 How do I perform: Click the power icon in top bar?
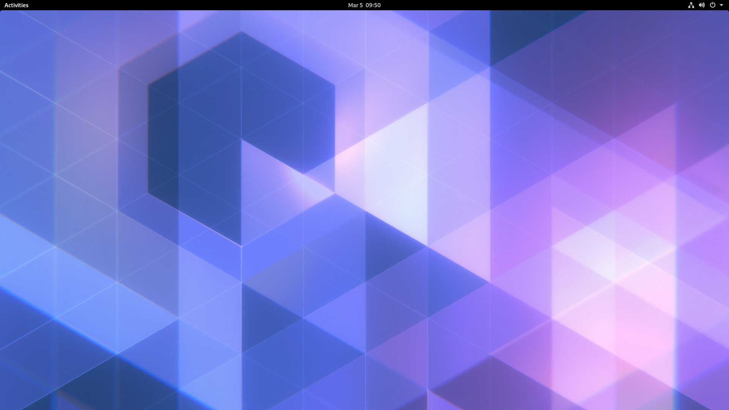tap(712, 5)
